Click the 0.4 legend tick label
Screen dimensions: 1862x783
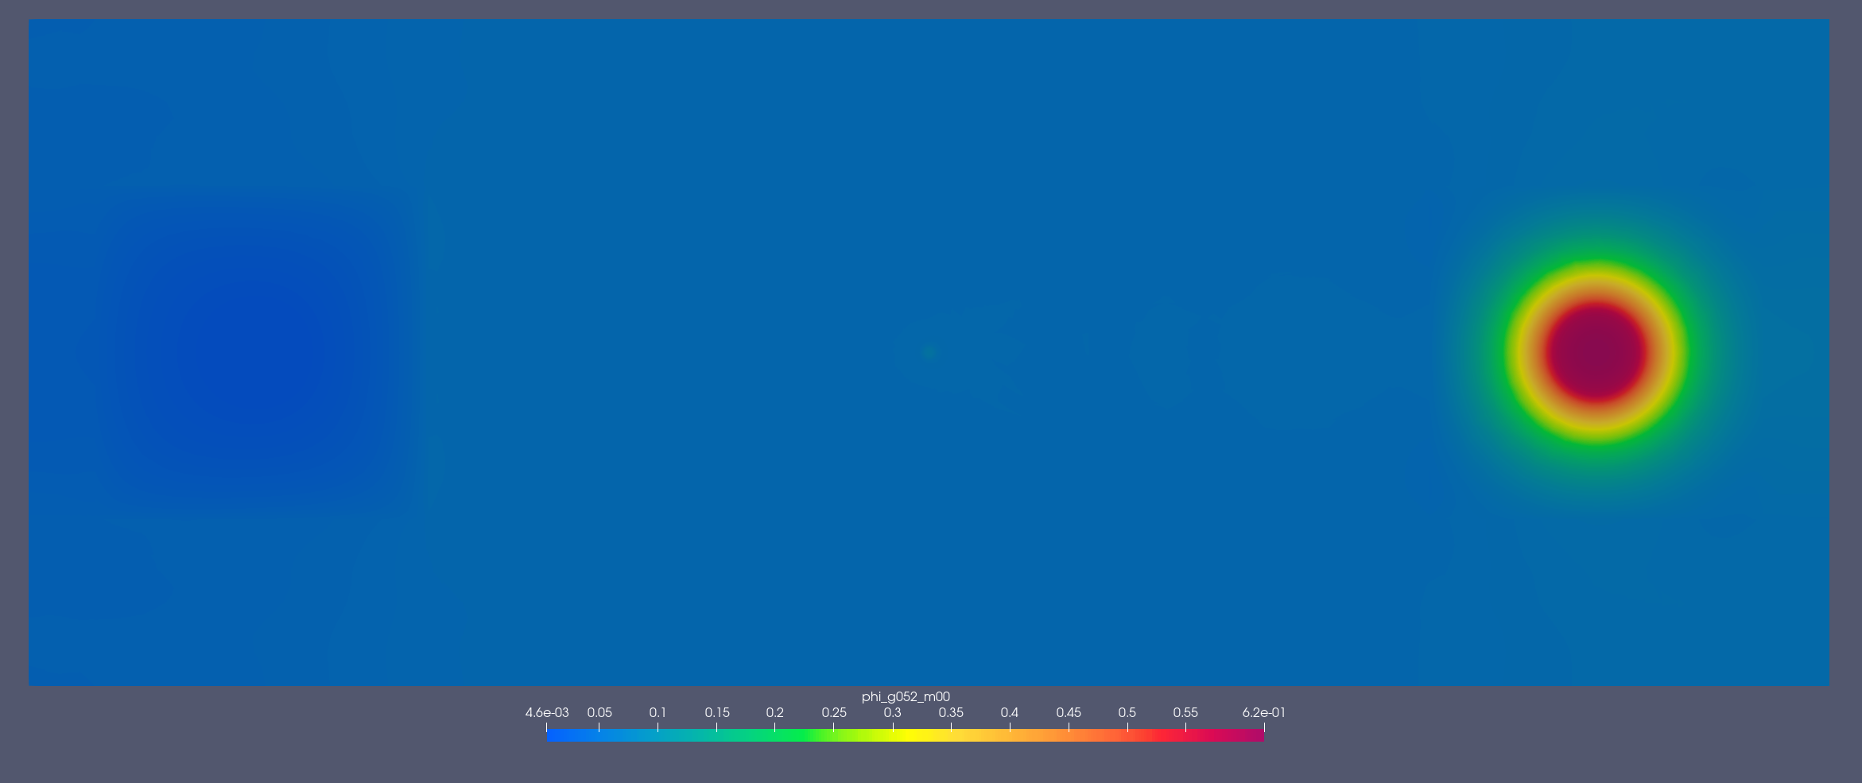(x=1010, y=712)
